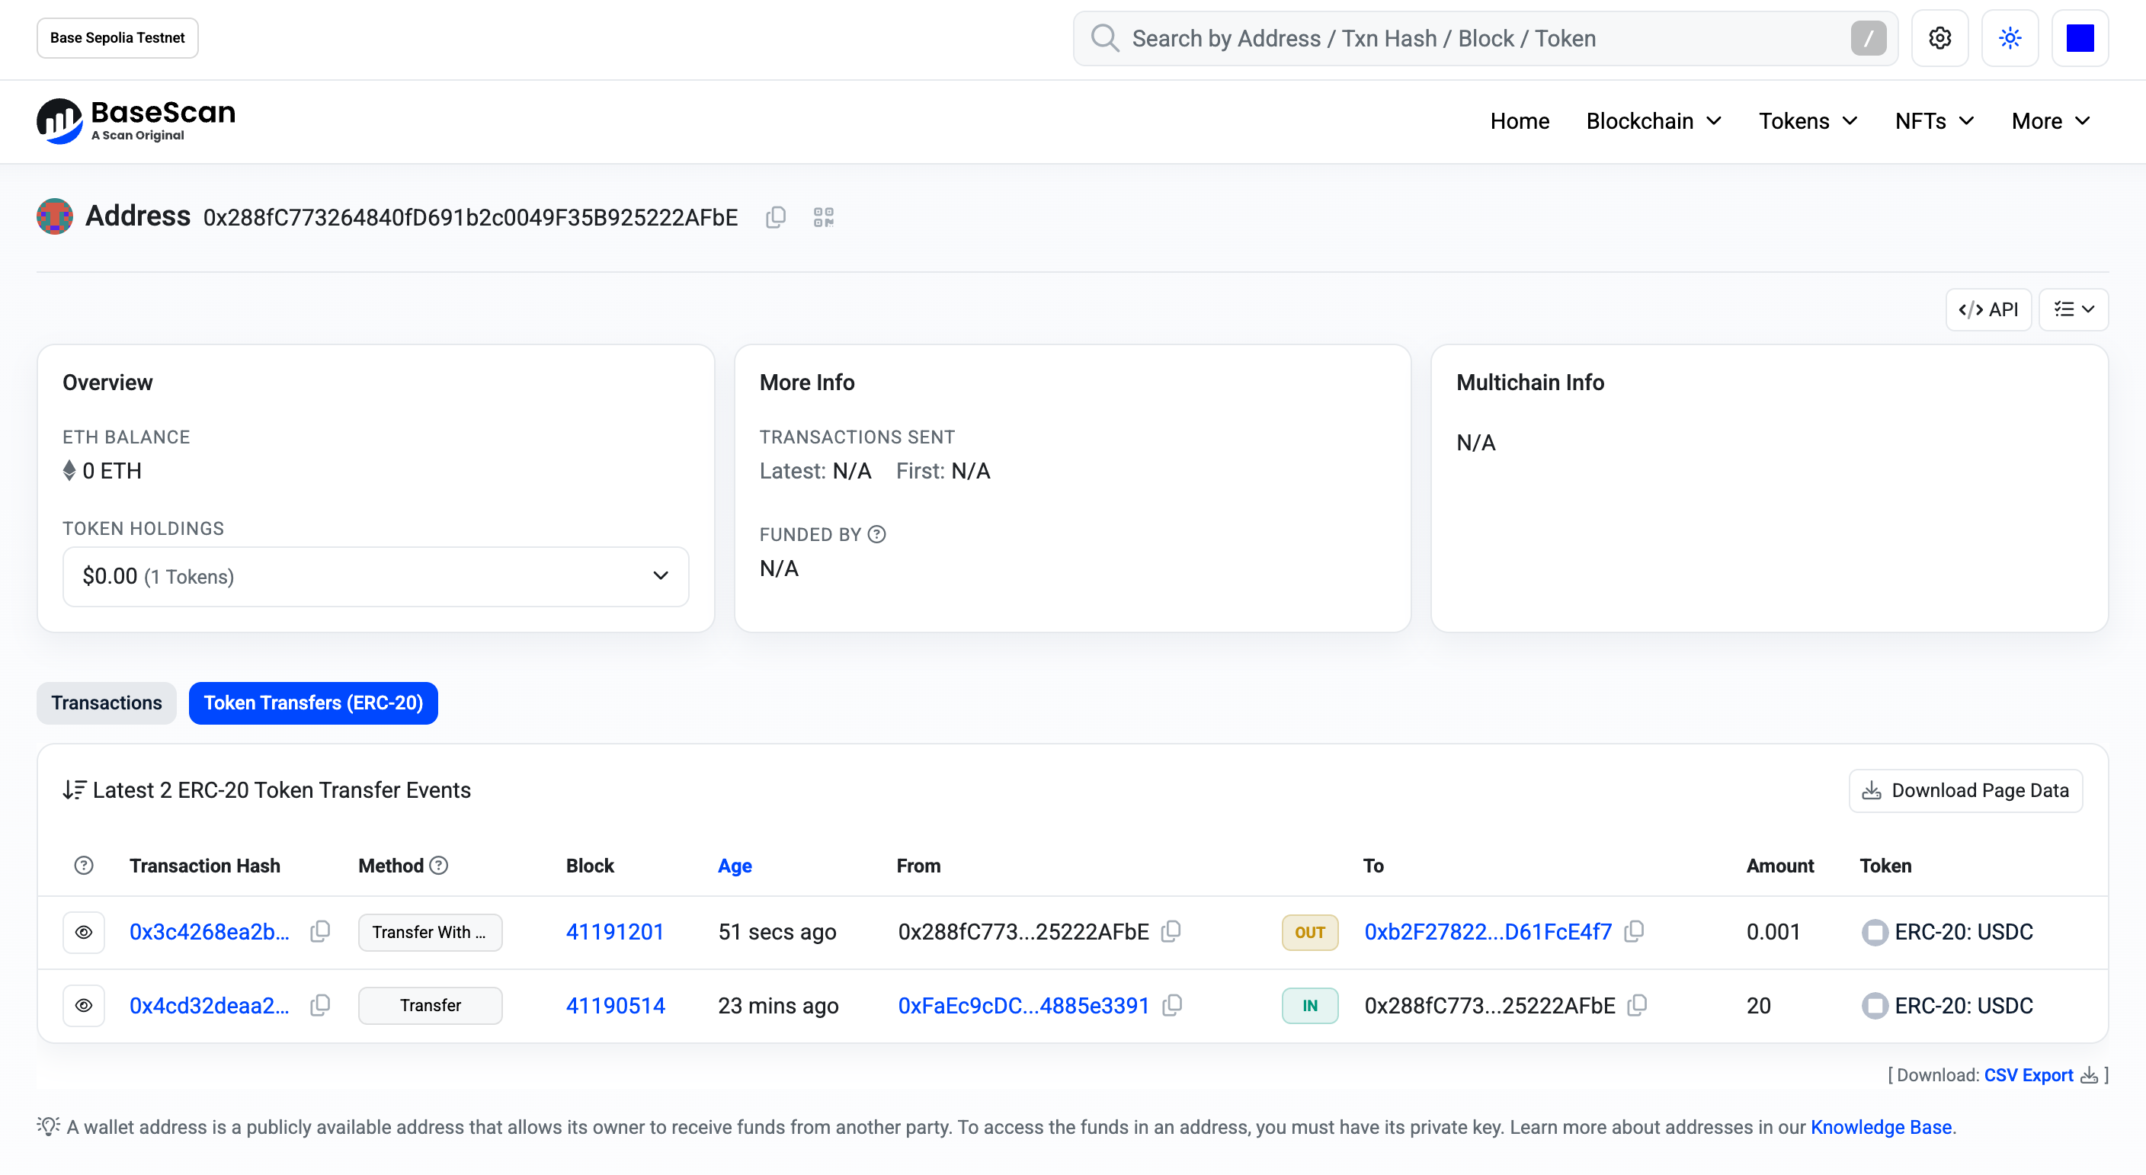
Task: Open address 0xFaEc9cDC...4885e3391
Action: click(1023, 1006)
